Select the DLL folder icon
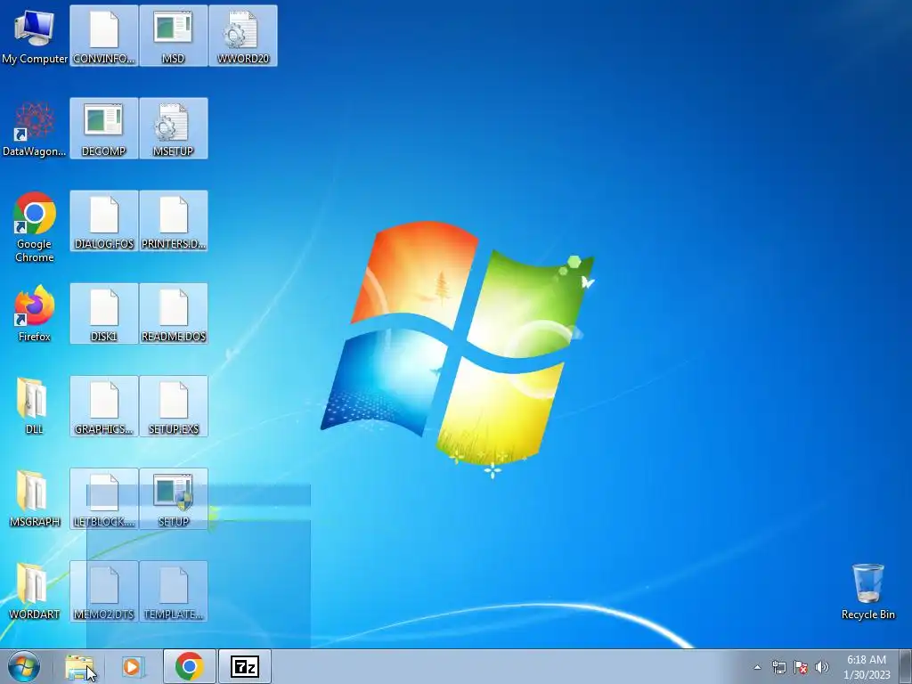Viewport: 912px width, 684px height. pos(35,406)
